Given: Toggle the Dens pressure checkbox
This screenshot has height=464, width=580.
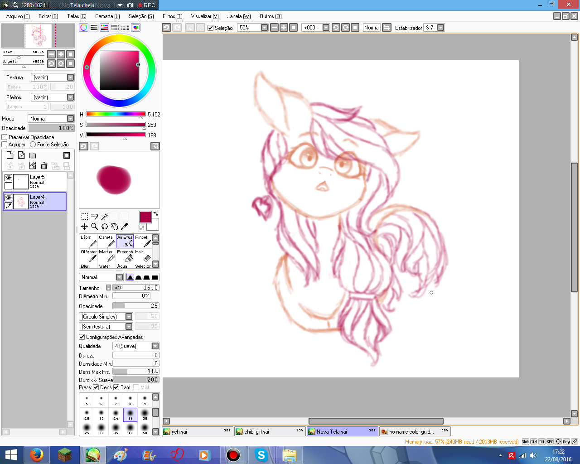Looking at the screenshot, I should pyautogui.click(x=96, y=387).
